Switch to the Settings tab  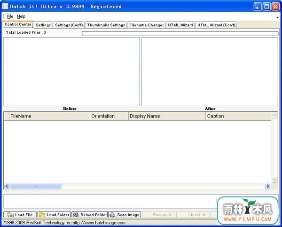click(43, 25)
